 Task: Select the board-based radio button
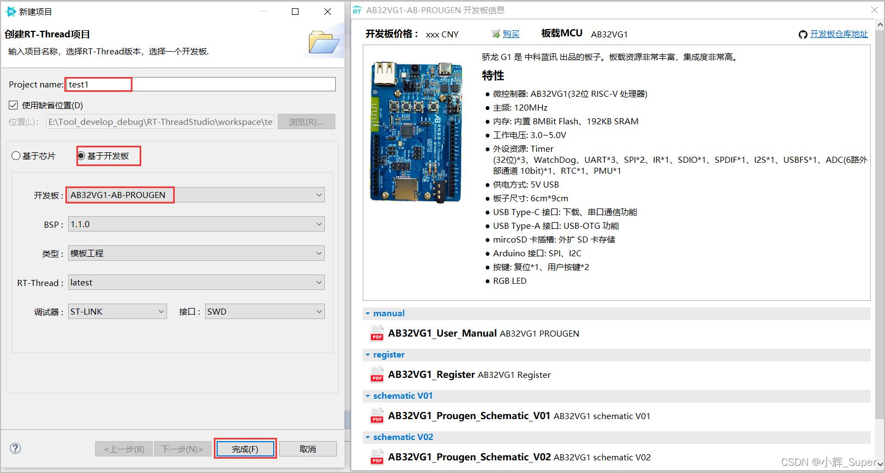point(81,156)
